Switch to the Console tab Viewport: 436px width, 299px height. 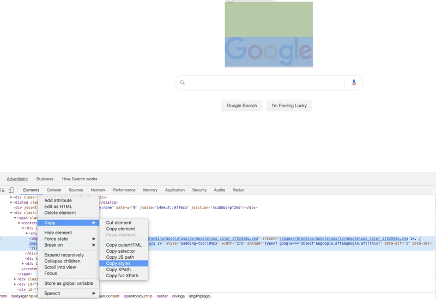tap(54, 190)
